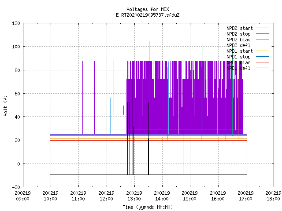
Task: Click the 'NPD2 start' legend label
Action: (x=240, y=28)
